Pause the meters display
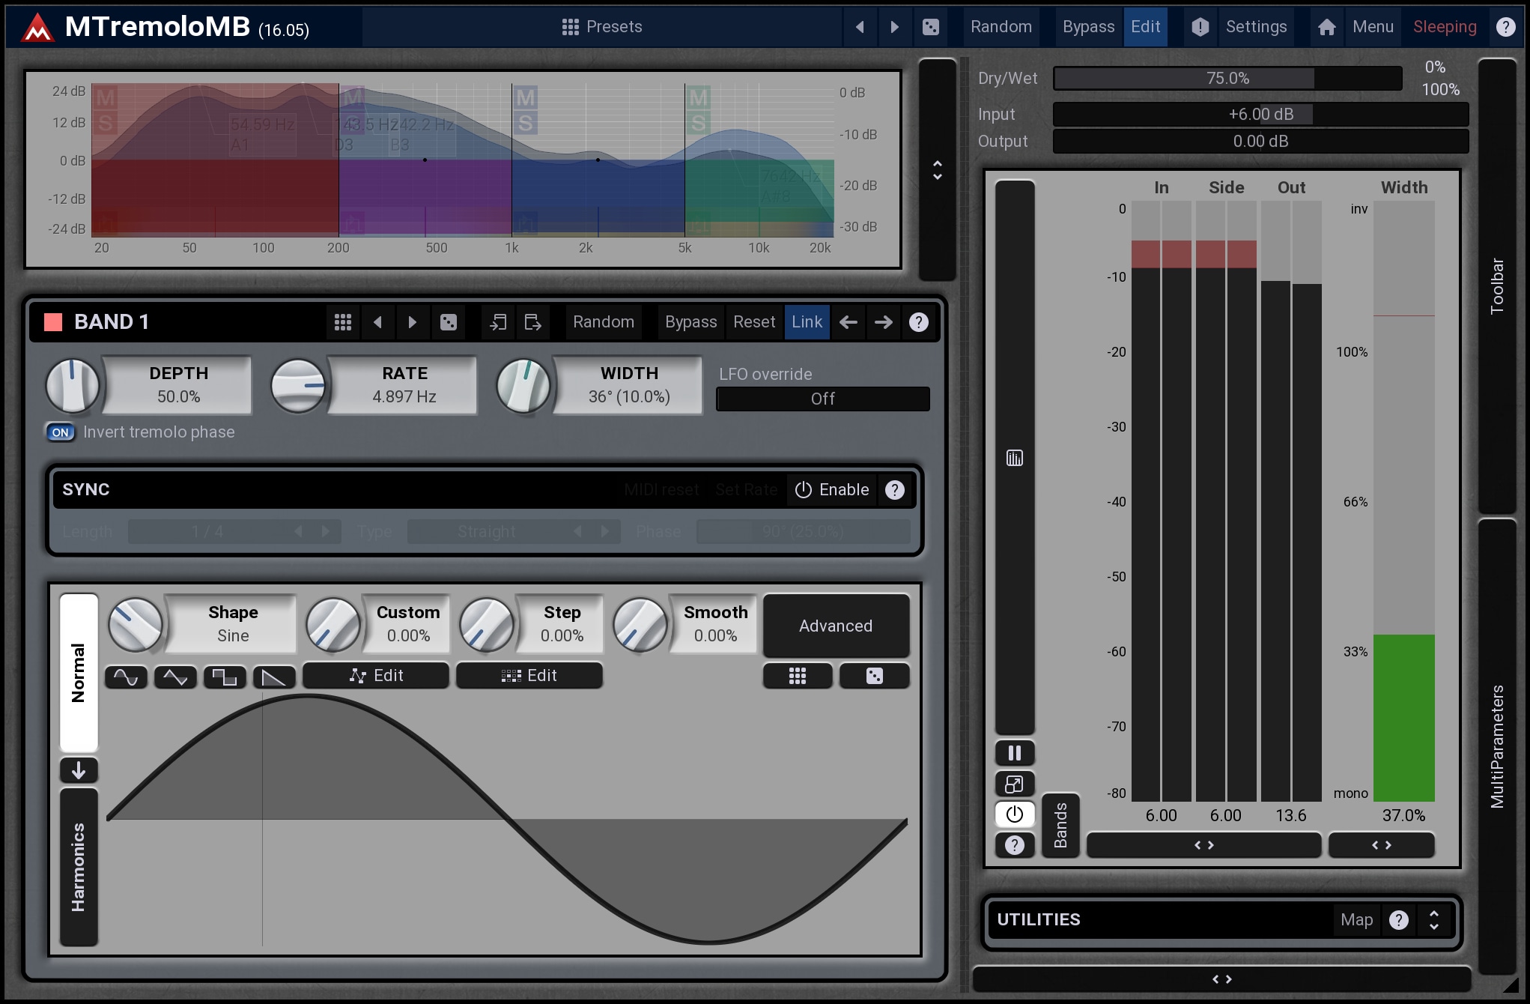The width and height of the screenshot is (1530, 1004). [x=1015, y=753]
